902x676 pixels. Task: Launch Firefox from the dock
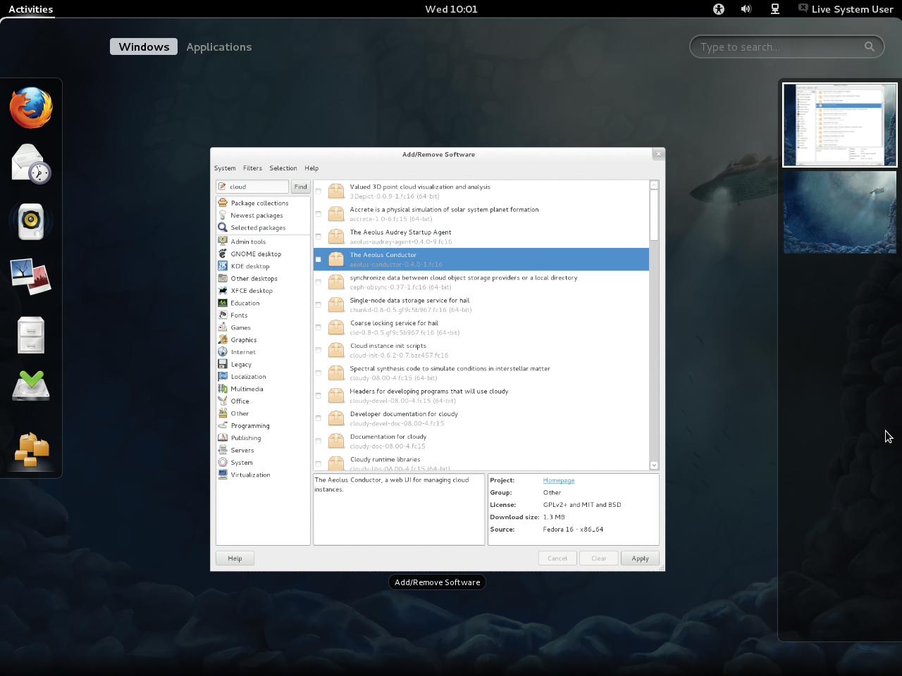tap(30, 108)
